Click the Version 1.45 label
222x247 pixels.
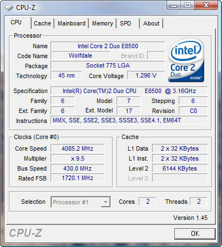click(190, 218)
